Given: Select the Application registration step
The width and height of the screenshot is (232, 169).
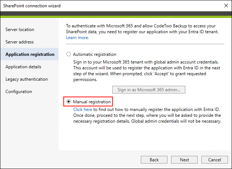Looking at the screenshot, I should 30,54.
